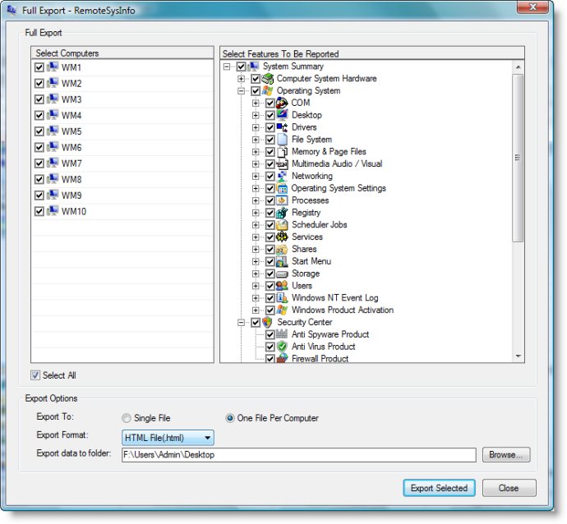
Task: Click the Desktop node icon
Action: coord(282,115)
